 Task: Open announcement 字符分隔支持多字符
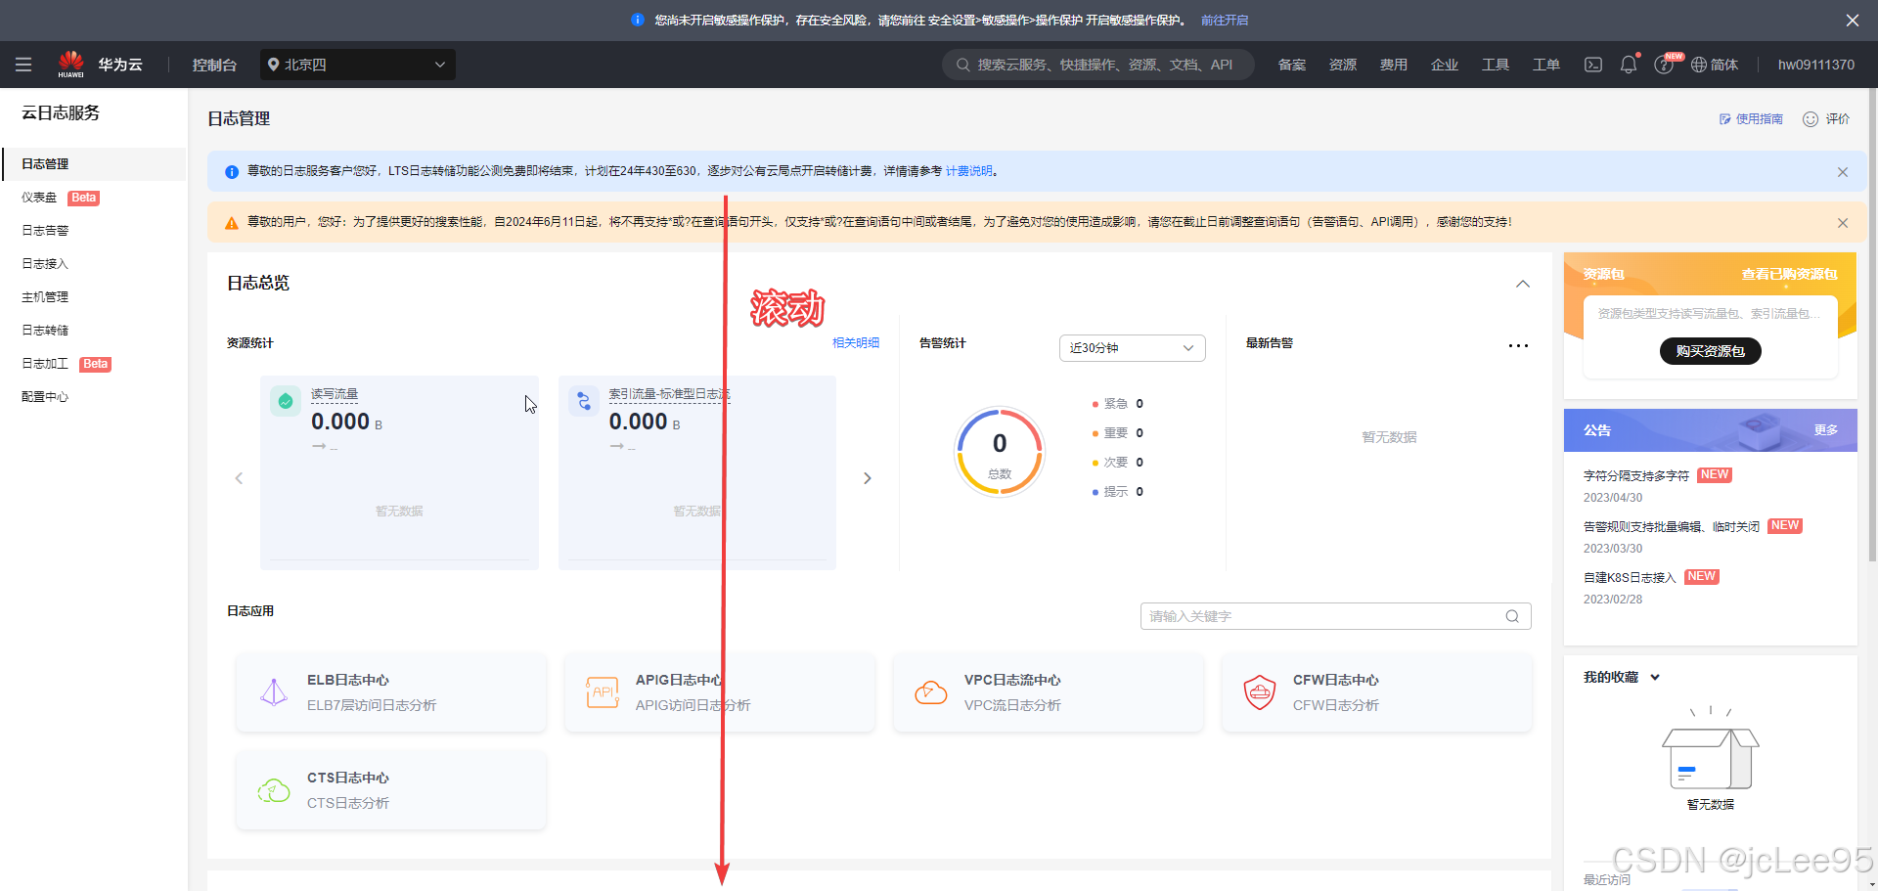pos(1636,476)
